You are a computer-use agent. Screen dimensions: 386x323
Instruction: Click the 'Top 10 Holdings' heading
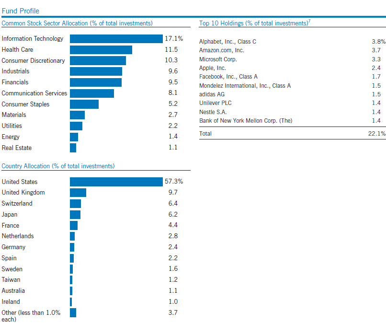255,23
